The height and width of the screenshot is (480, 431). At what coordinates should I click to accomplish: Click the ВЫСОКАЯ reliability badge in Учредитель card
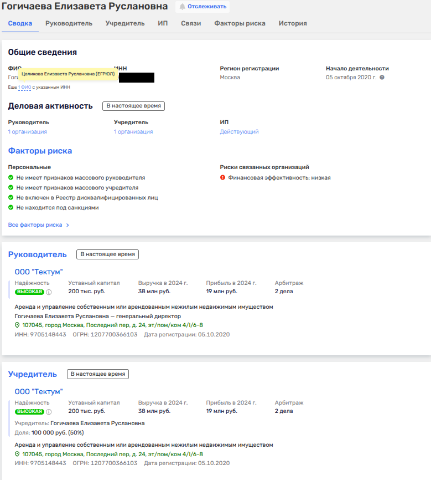[29, 412]
